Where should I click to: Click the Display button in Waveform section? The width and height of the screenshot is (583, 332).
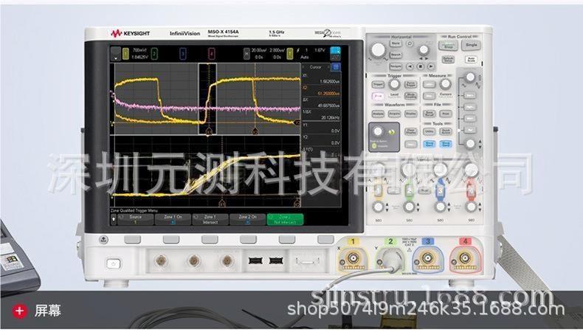point(411,114)
